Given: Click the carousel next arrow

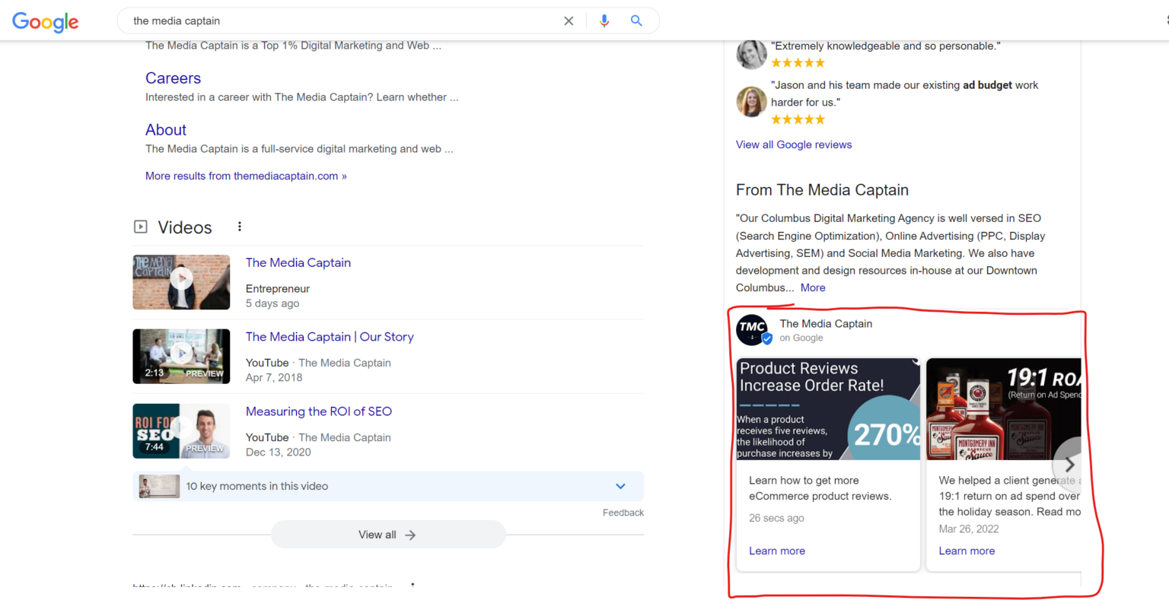Looking at the screenshot, I should click(1069, 464).
